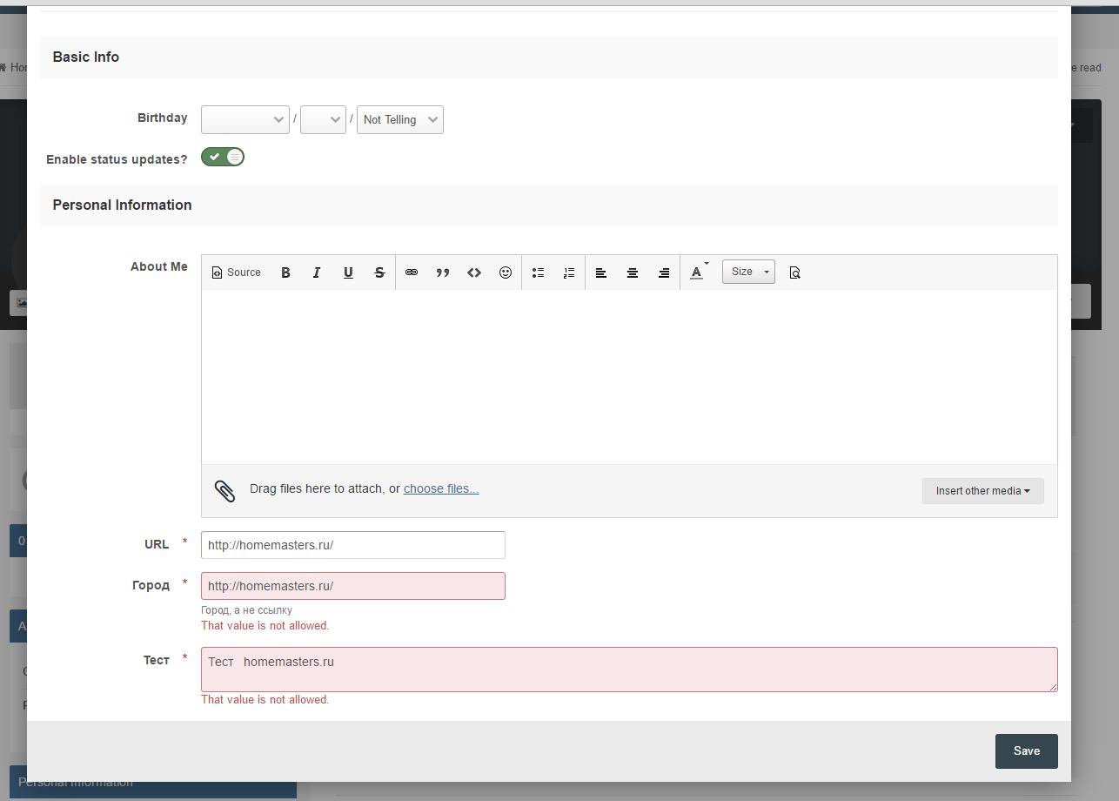
Task: Open the birthday year Not Telling dropdown
Action: tap(399, 119)
